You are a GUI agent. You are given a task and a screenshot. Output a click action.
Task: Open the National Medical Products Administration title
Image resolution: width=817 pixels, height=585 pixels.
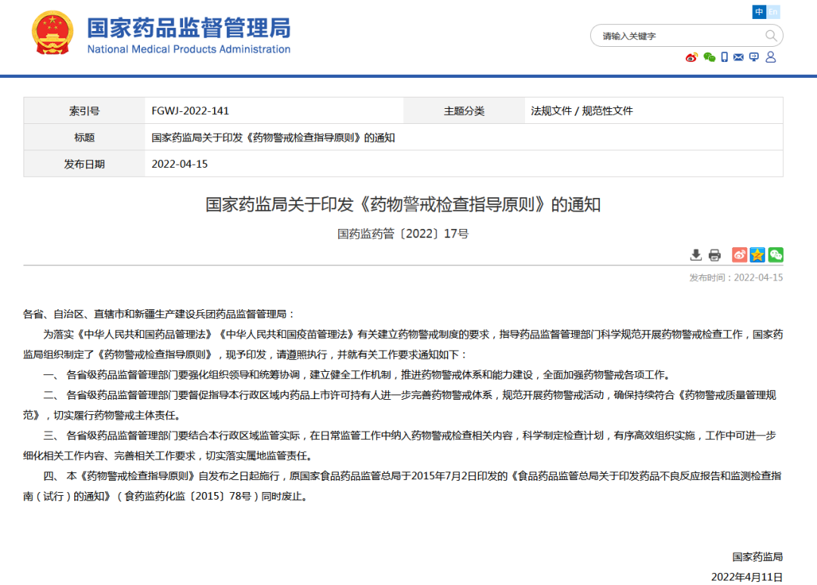pos(188,36)
